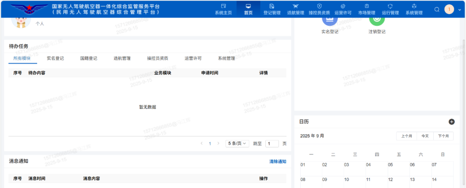Switch to the 适航管理 tab in 待办任务
The width and height of the screenshot is (466, 188).
[122, 59]
